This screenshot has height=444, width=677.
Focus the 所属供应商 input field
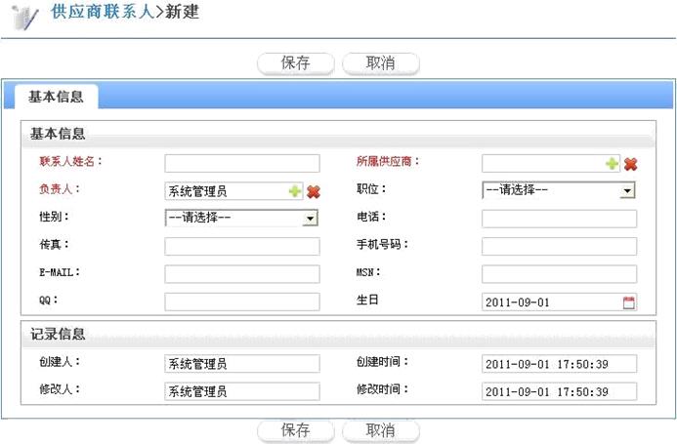coord(551,164)
